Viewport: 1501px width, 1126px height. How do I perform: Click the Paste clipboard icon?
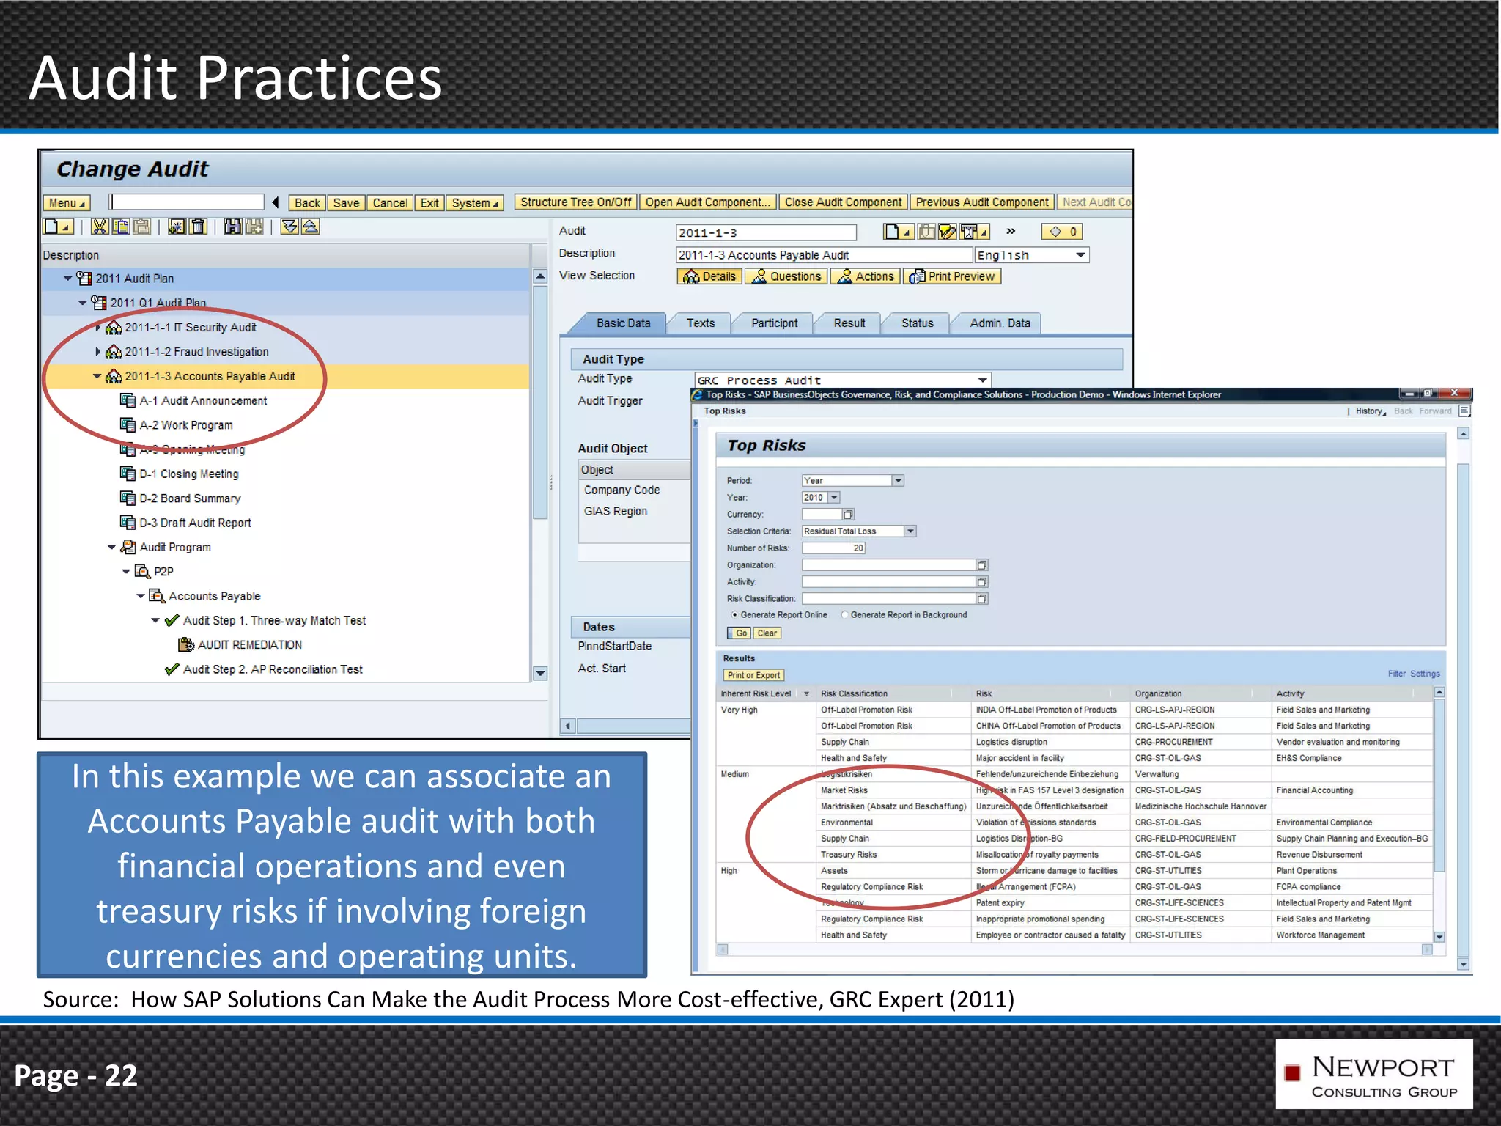pyautogui.click(x=141, y=227)
